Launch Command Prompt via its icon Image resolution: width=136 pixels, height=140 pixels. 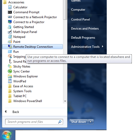pyautogui.click(x=10, y=12)
